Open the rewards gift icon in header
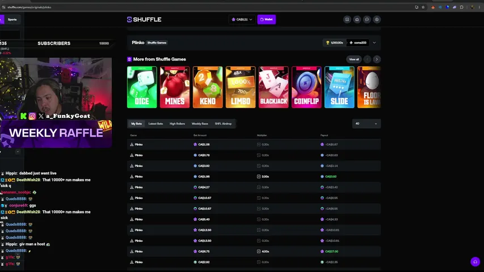Viewport: 484px width, 272px height. 357,19
